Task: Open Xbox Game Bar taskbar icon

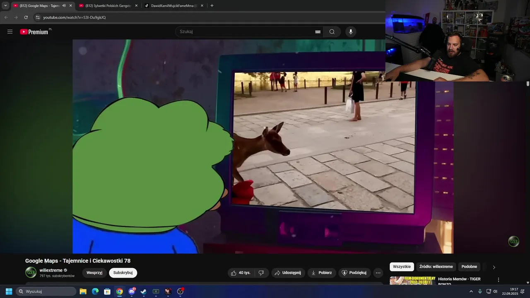Action: [156, 291]
